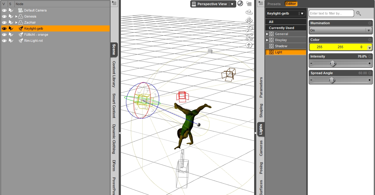Open the color picker dropdown arrow
375x195 pixels.
coord(370,47)
